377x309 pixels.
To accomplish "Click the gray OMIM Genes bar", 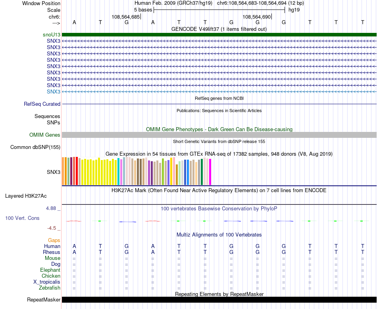I will [x=219, y=135].
